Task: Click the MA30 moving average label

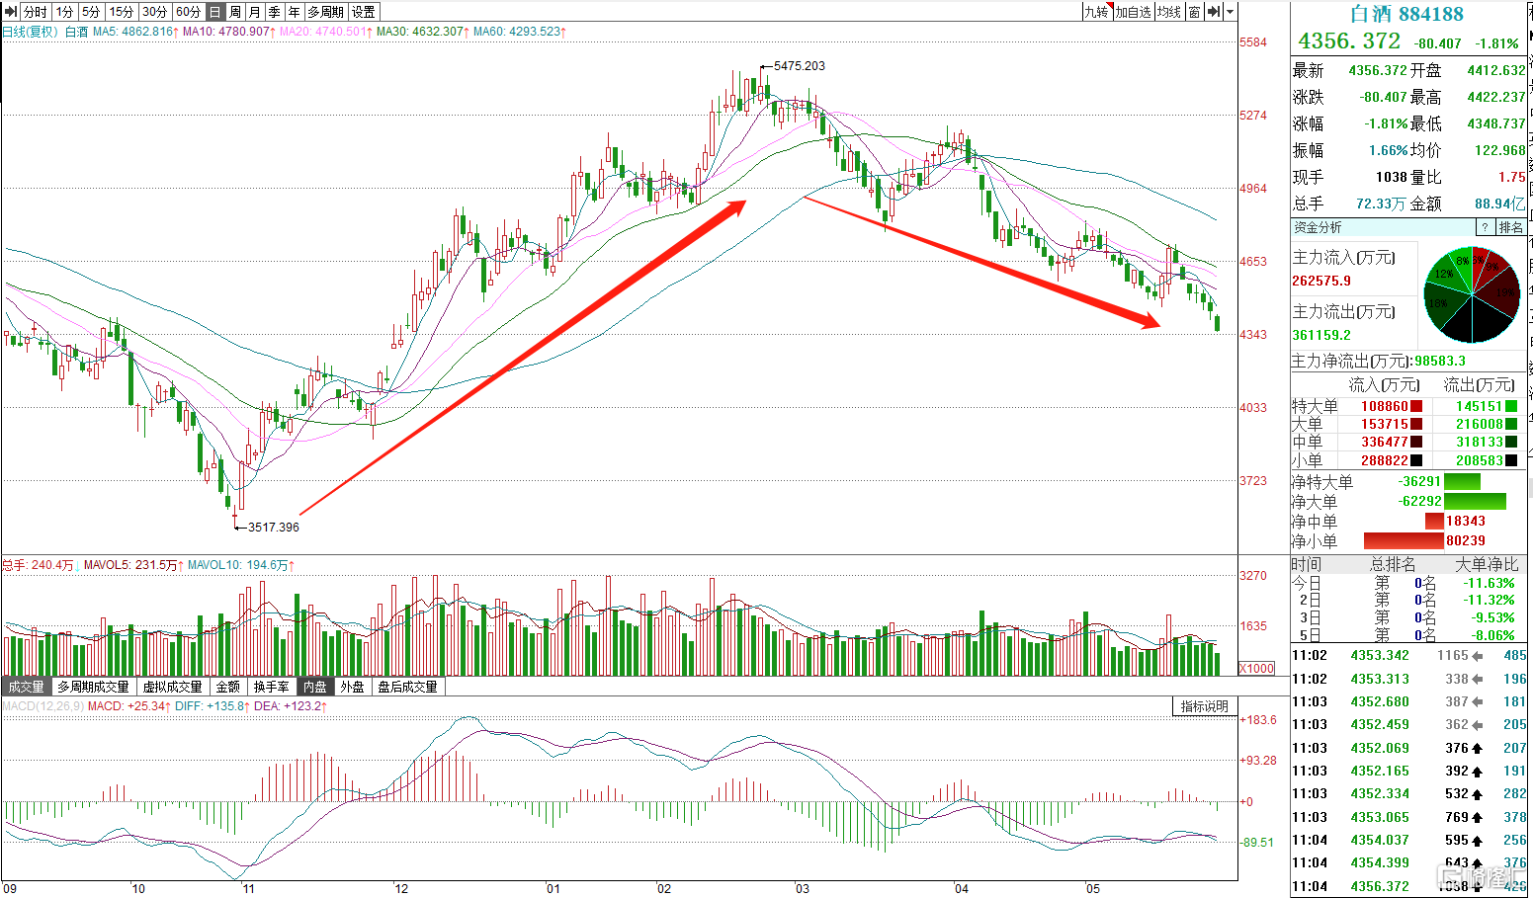Action: [x=423, y=32]
